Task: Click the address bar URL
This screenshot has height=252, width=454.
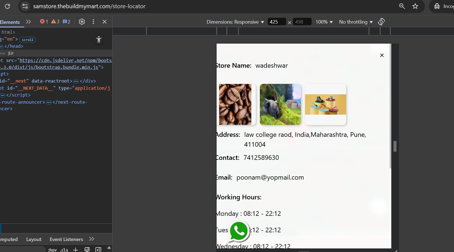Action: (x=89, y=6)
